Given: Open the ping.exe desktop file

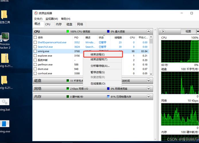Looking at the screenshot, I should [4, 124].
